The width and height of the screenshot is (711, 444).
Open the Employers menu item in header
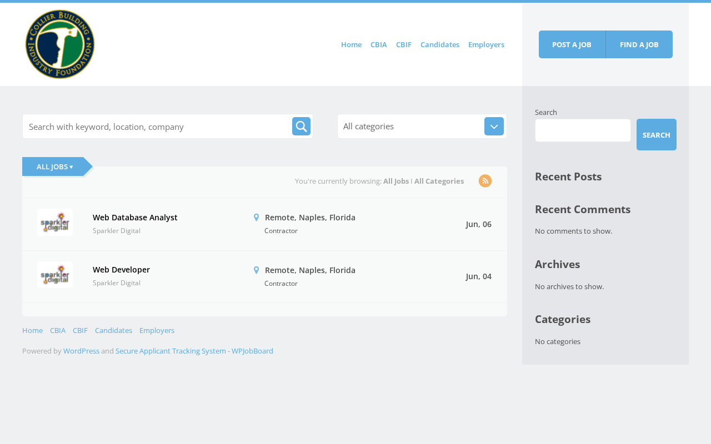click(x=486, y=44)
